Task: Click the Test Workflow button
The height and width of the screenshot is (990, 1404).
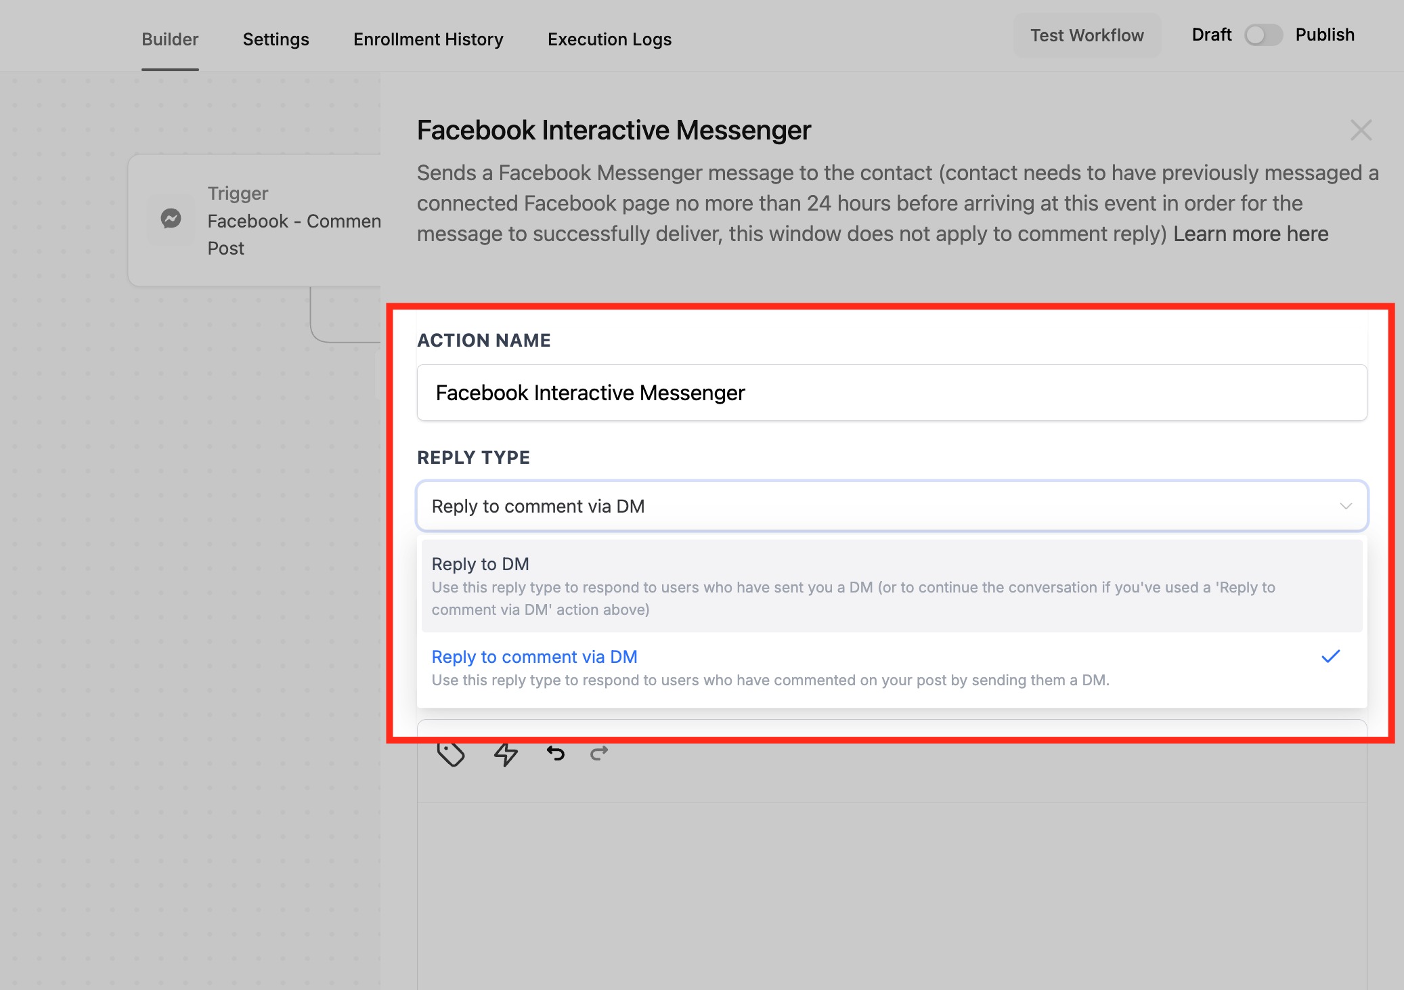Action: click(x=1087, y=35)
